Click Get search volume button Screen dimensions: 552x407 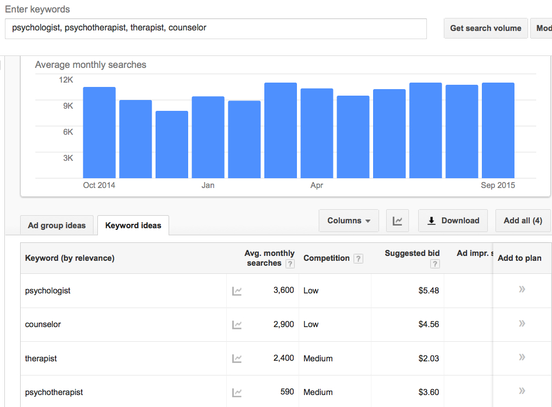pos(486,28)
